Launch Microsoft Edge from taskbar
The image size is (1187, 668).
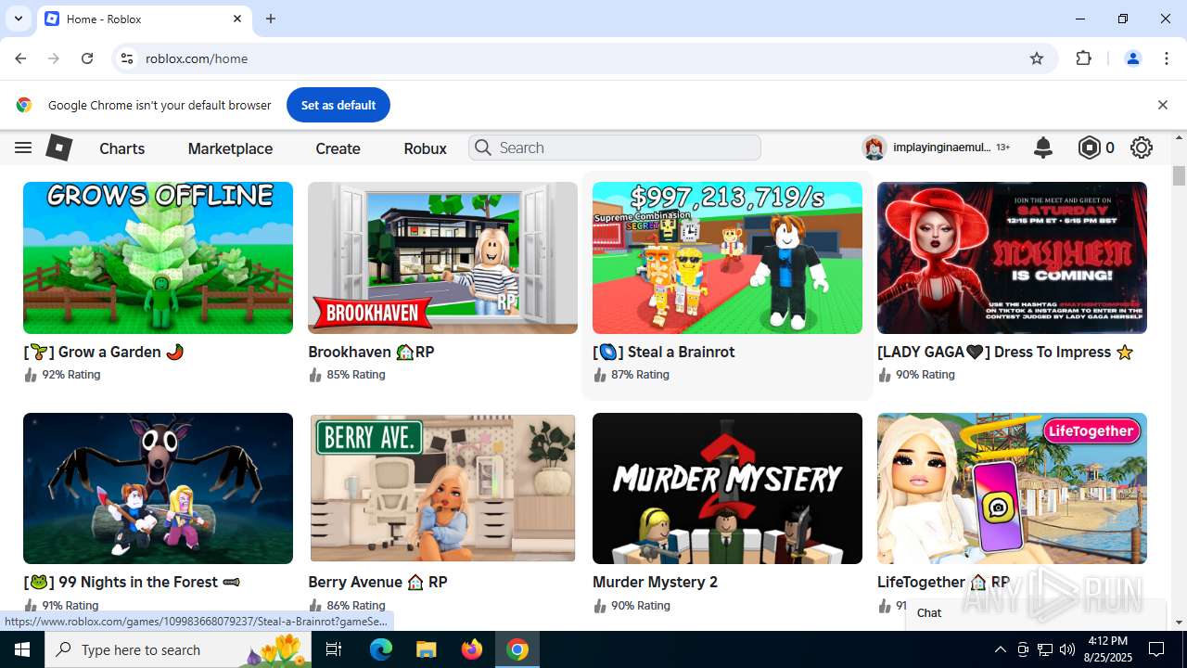[381, 649]
